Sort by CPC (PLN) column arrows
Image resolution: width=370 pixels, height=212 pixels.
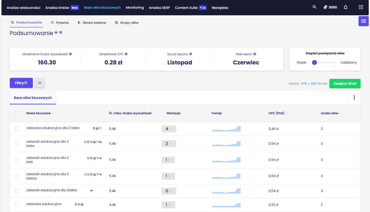coord(286,113)
